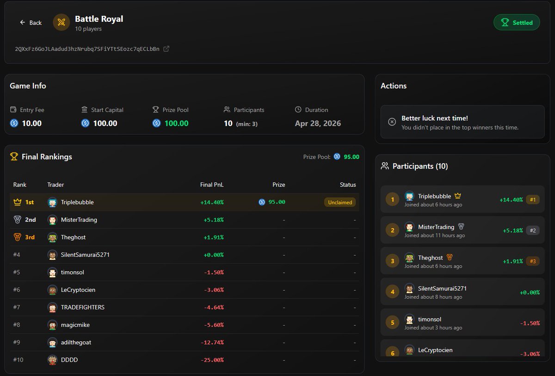Click the Apr 28, 2026 duration value
This screenshot has height=376, width=555.
pos(318,123)
